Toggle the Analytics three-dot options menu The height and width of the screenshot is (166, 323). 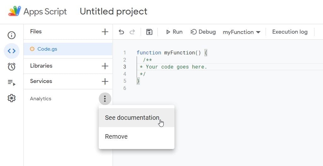(105, 99)
